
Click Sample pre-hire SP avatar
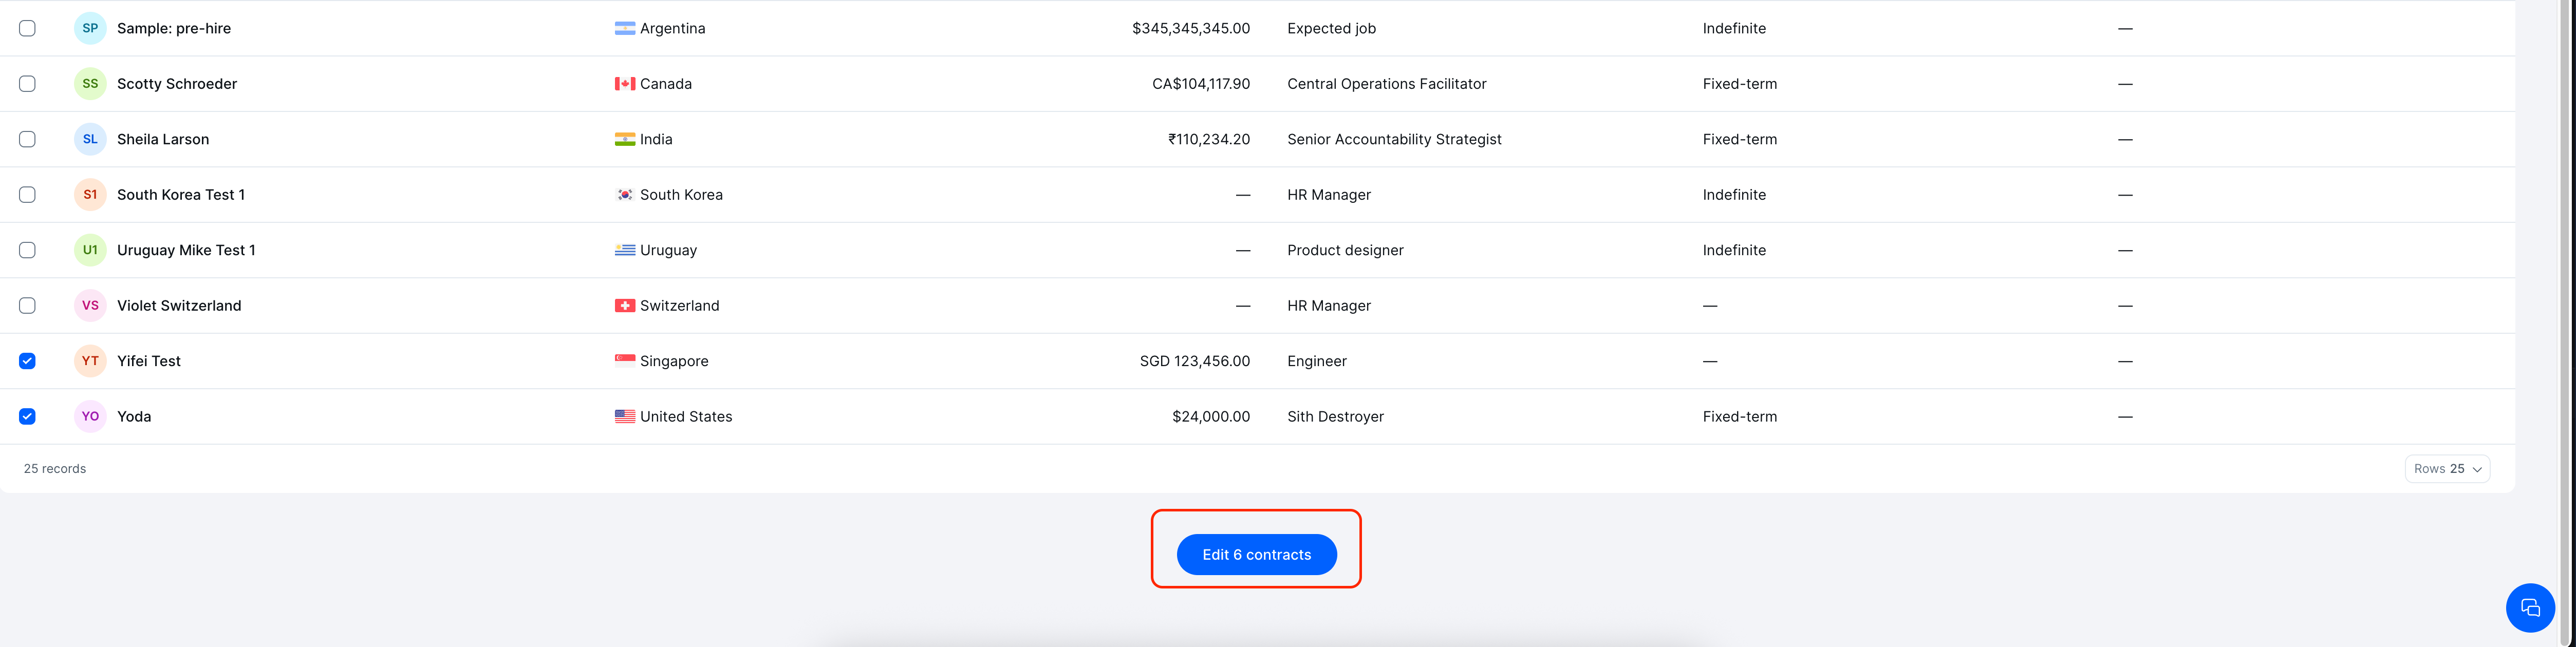[90, 28]
